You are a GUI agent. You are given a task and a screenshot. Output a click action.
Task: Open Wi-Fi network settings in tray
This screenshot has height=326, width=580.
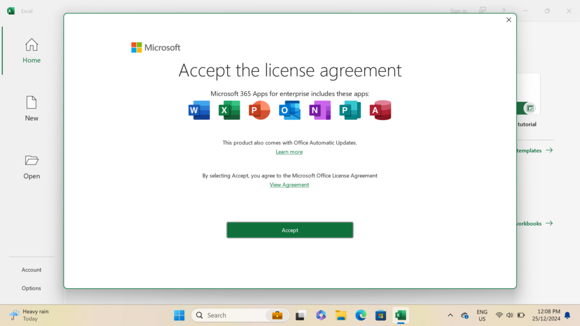(x=499, y=315)
